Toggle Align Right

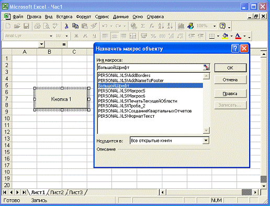[x=123, y=36]
